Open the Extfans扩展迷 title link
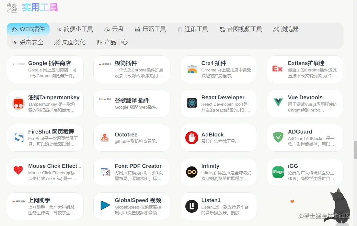 coord(306,63)
